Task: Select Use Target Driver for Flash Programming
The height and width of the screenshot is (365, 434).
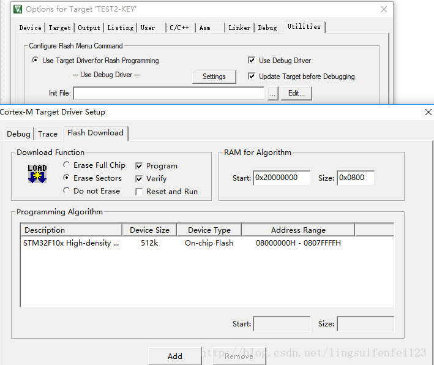Action: [x=95, y=61]
